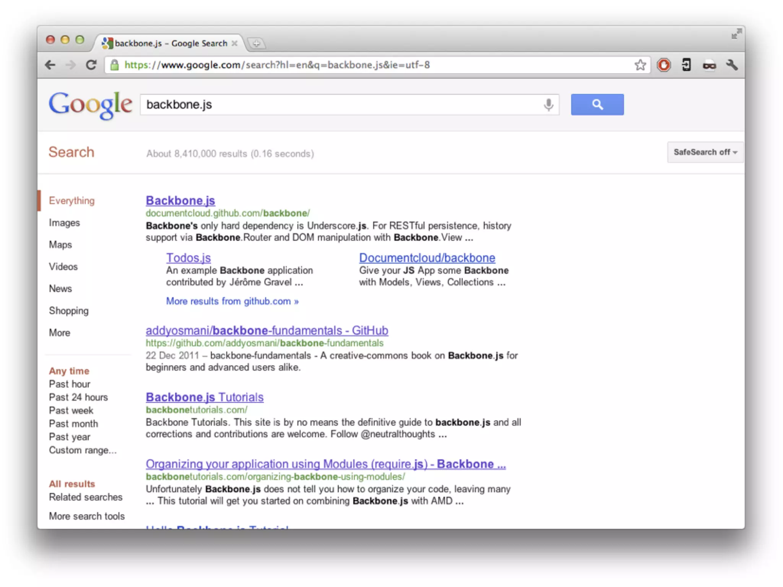Filter results to Past week
This screenshot has height=587, width=783.
click(71, 410)
